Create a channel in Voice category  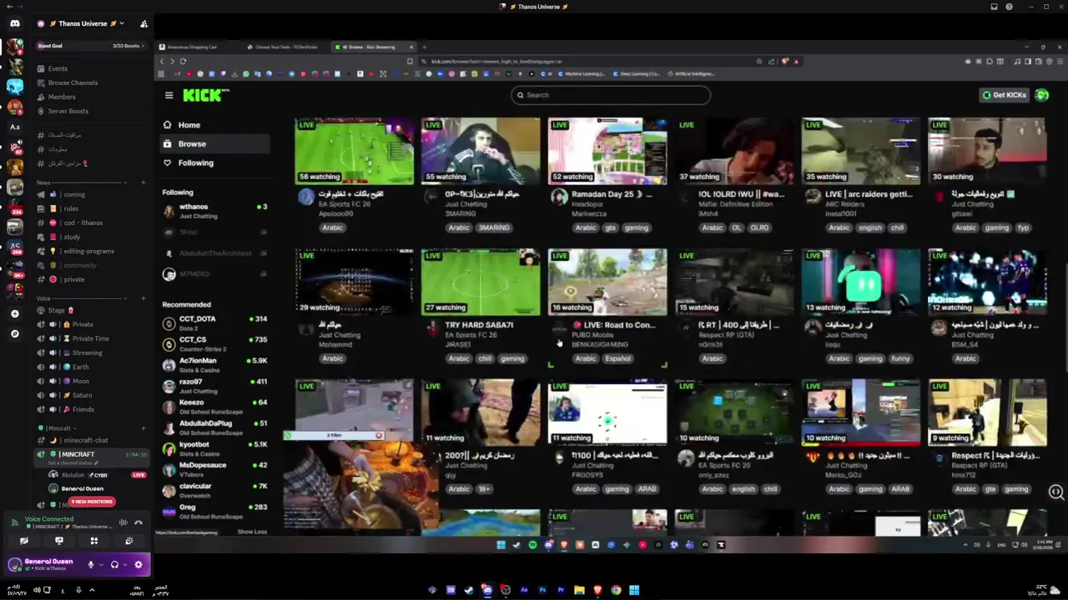pos(144,298)
